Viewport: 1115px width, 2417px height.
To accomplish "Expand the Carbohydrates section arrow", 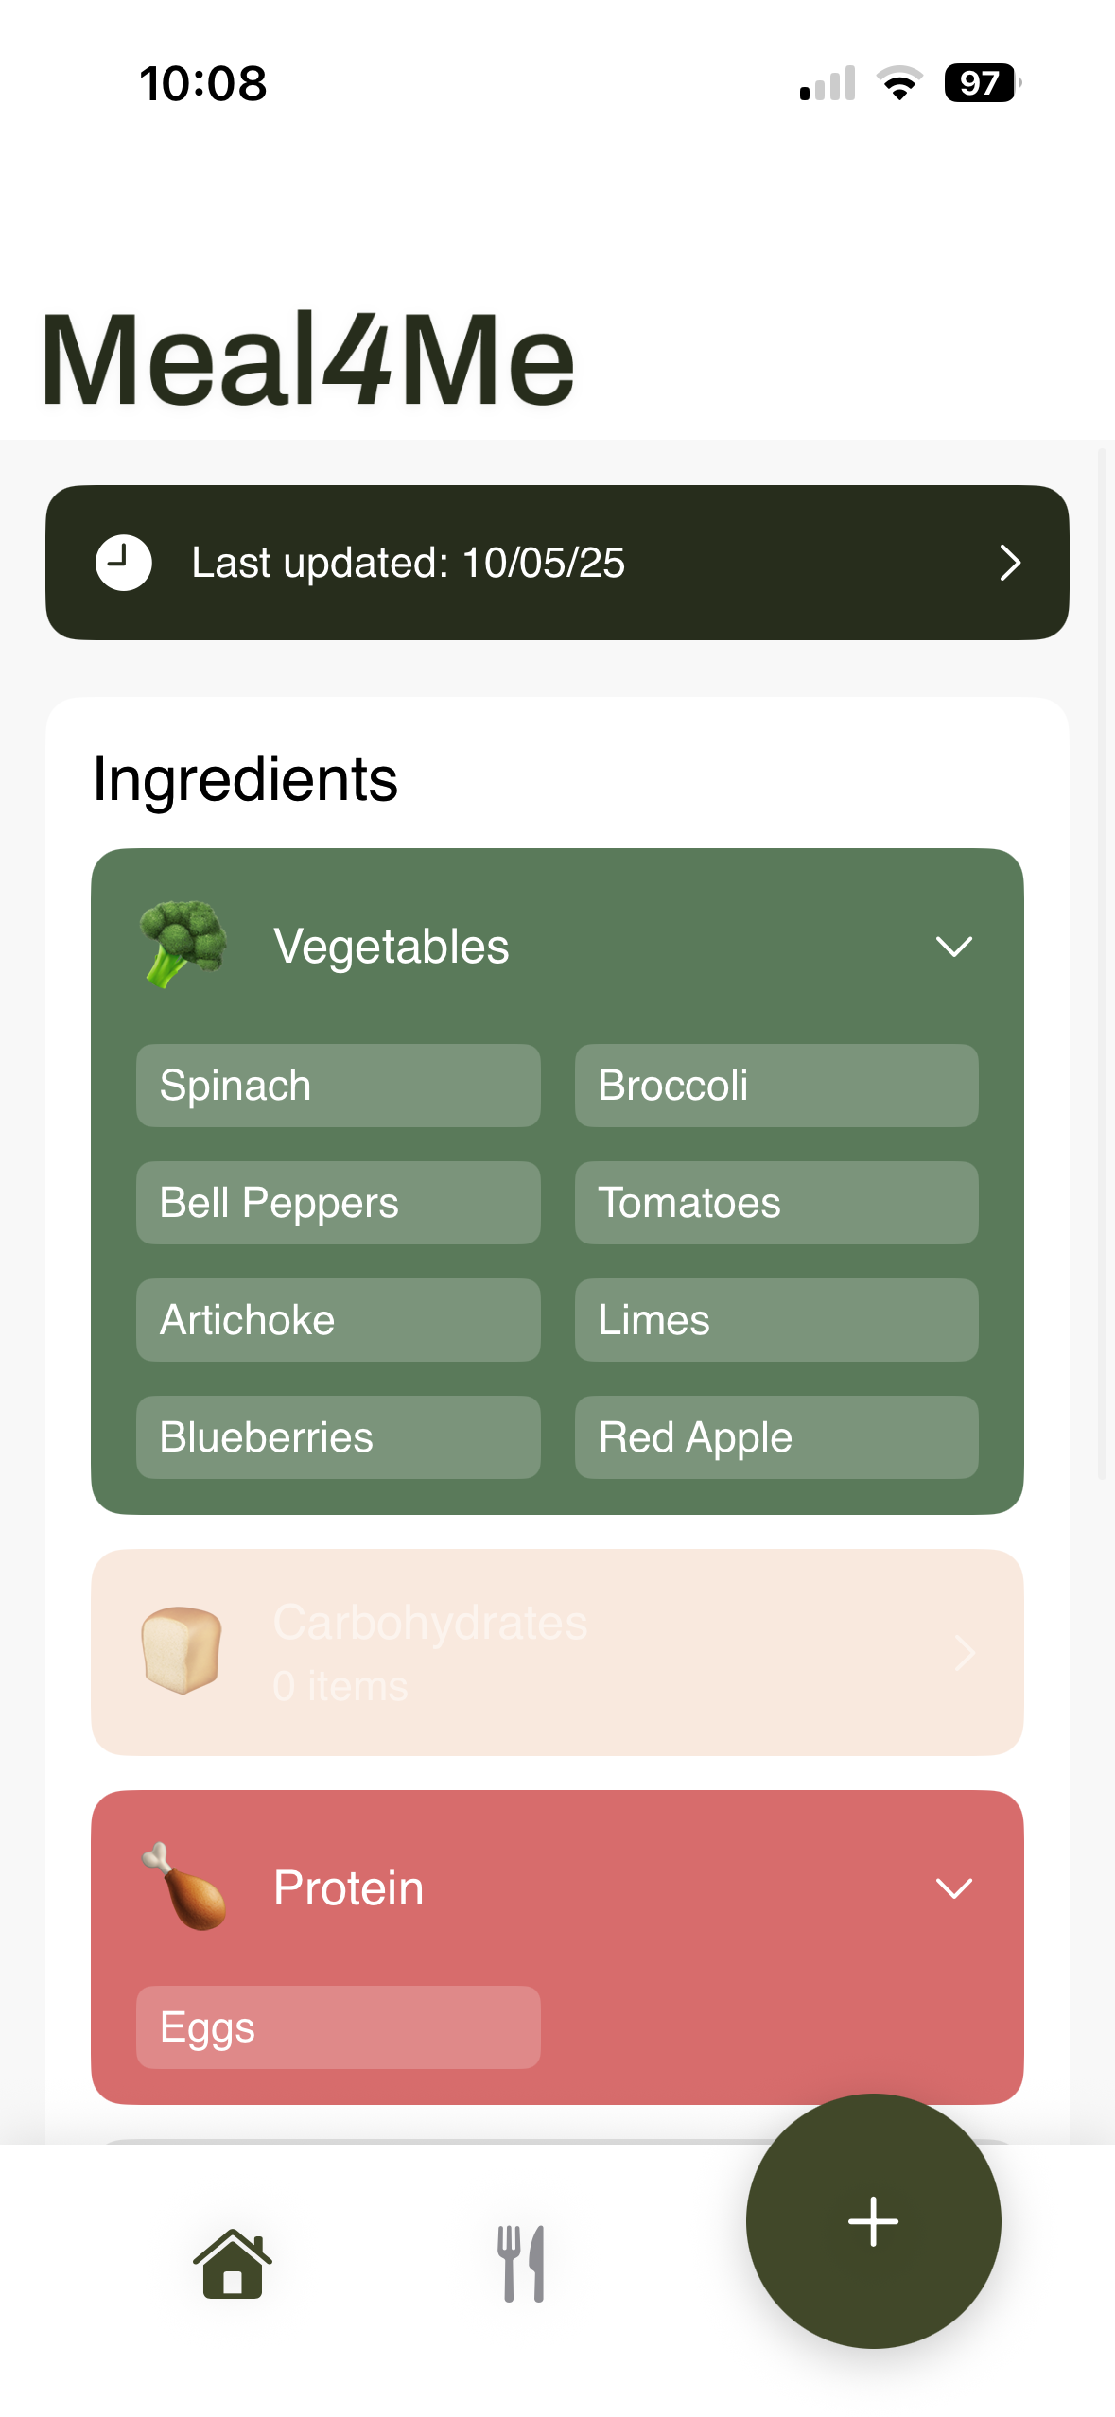I will (x=964, y=1653).
